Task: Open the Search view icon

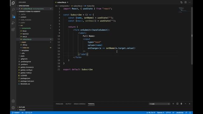Action: [13, 9]
